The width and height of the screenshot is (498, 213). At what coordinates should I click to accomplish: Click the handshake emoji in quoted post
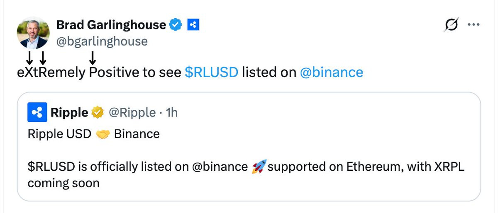tap(102, 134)
